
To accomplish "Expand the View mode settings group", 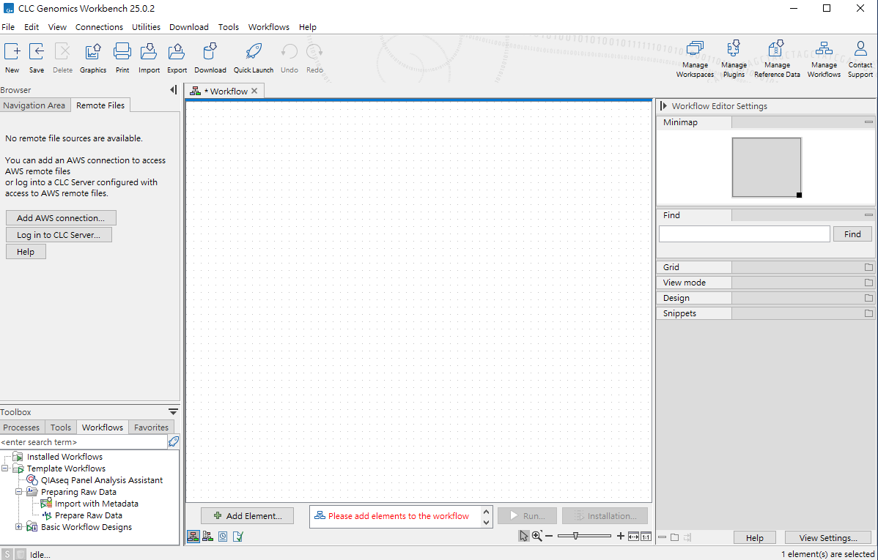I will [868, 283].
